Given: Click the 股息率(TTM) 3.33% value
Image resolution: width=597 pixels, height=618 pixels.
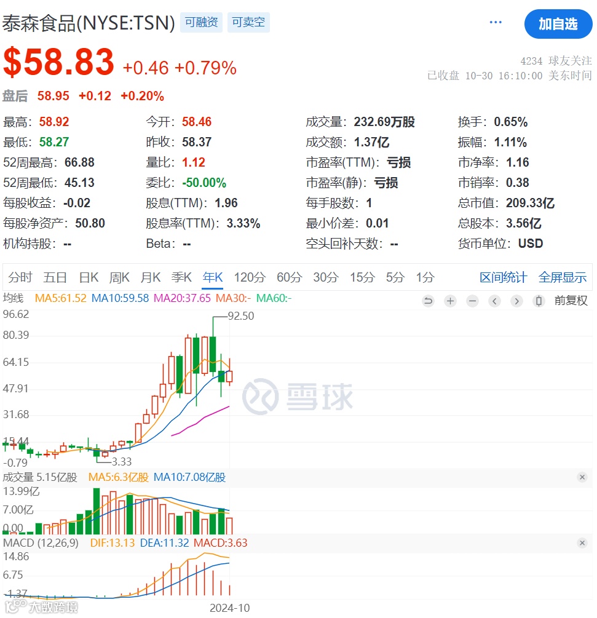Looking at the screenshot, I should click(243, 223).
